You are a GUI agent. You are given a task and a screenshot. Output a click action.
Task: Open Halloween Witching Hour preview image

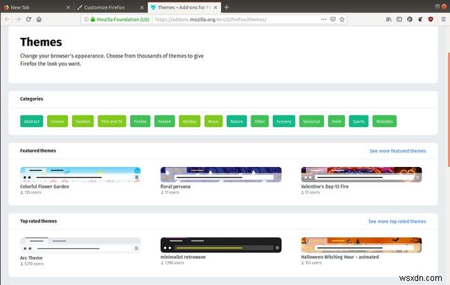[361, 245]
